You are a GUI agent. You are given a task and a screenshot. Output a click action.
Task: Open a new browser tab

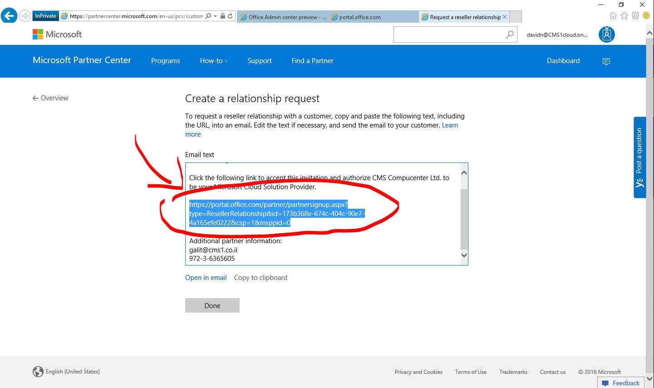pyautogui.click(x=516, y=17)
